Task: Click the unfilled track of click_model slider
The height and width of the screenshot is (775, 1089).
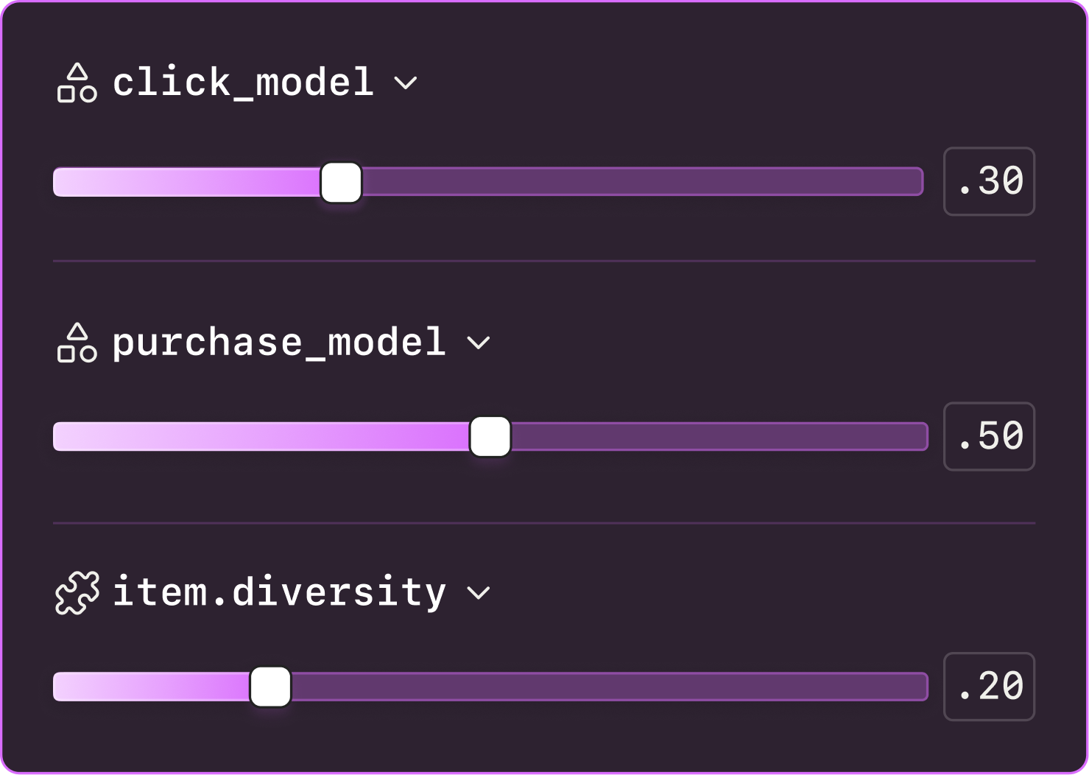Action: pyautogui.click(x=641, y=183)
